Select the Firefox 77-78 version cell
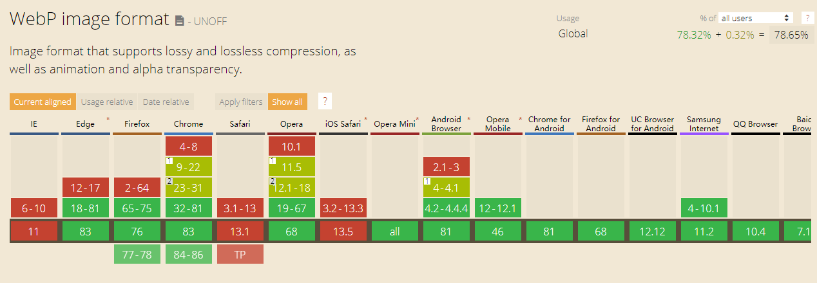 (137, 254)
